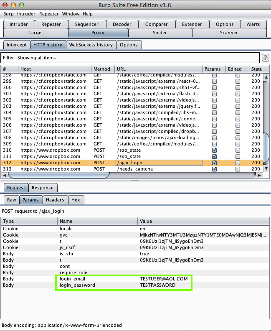
Task: Switch to the Extender tab
Action: pos(192,24)
